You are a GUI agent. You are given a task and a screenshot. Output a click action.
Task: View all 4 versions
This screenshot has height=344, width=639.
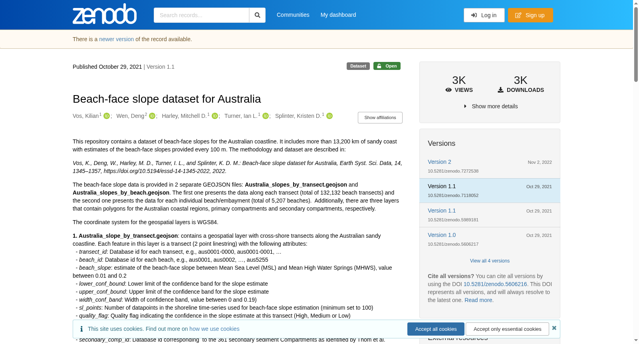coord(490,261)
